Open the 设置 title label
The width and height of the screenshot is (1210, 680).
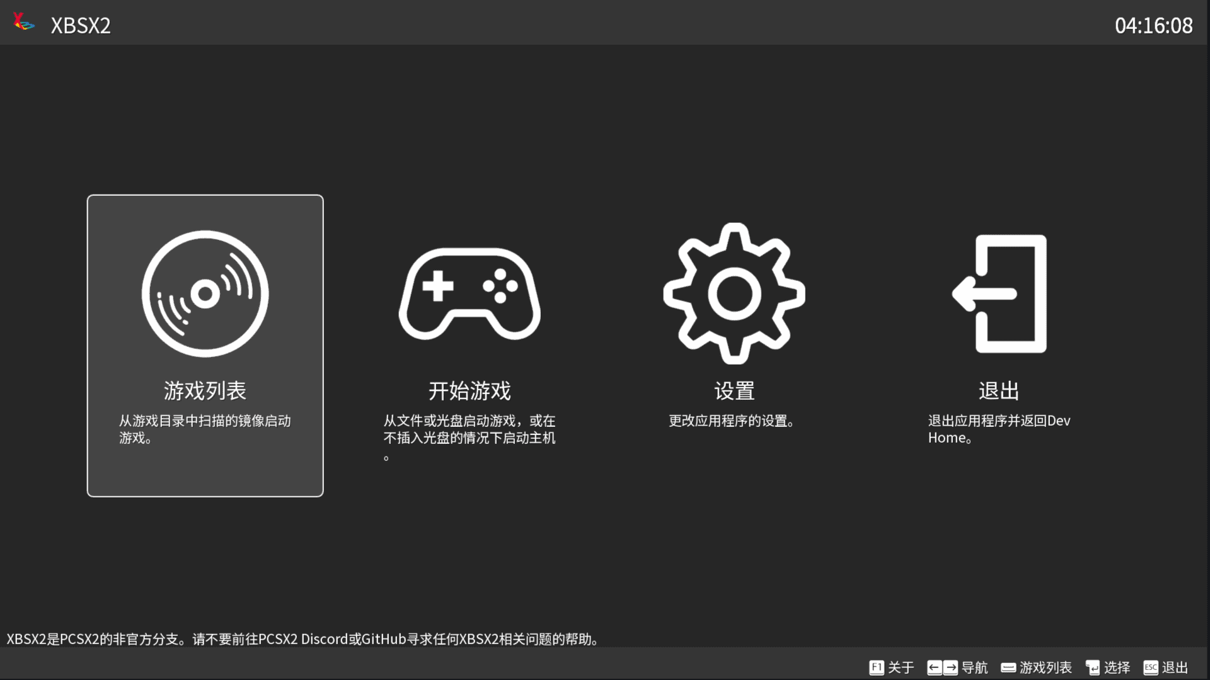tap(734, 391)
